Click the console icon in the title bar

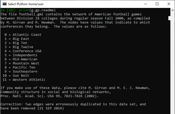pyautogui.click(x=5, y=4)
